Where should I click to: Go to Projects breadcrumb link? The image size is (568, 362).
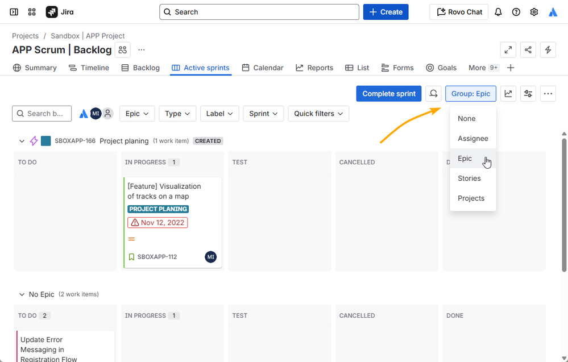point(26,36)
